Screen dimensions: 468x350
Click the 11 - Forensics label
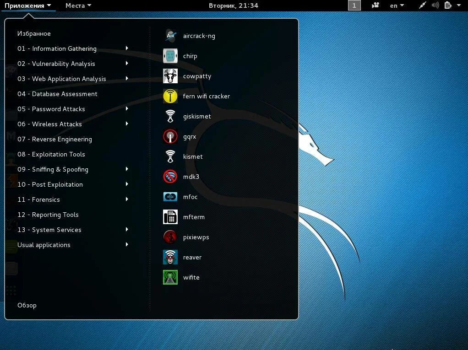click(38, 199)
